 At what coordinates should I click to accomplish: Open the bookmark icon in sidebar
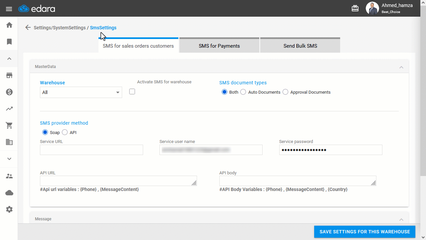pyautogui.click(x=9, y=42)
